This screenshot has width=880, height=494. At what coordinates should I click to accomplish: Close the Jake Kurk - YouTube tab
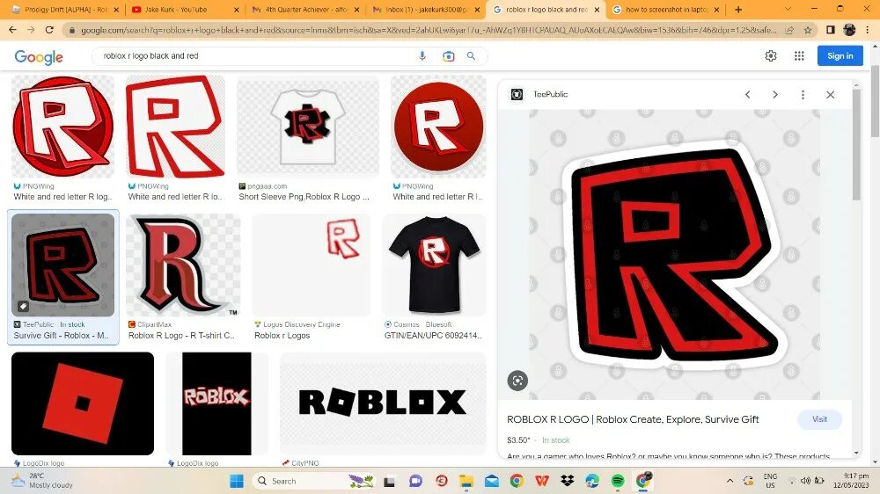tap(236, 10)
